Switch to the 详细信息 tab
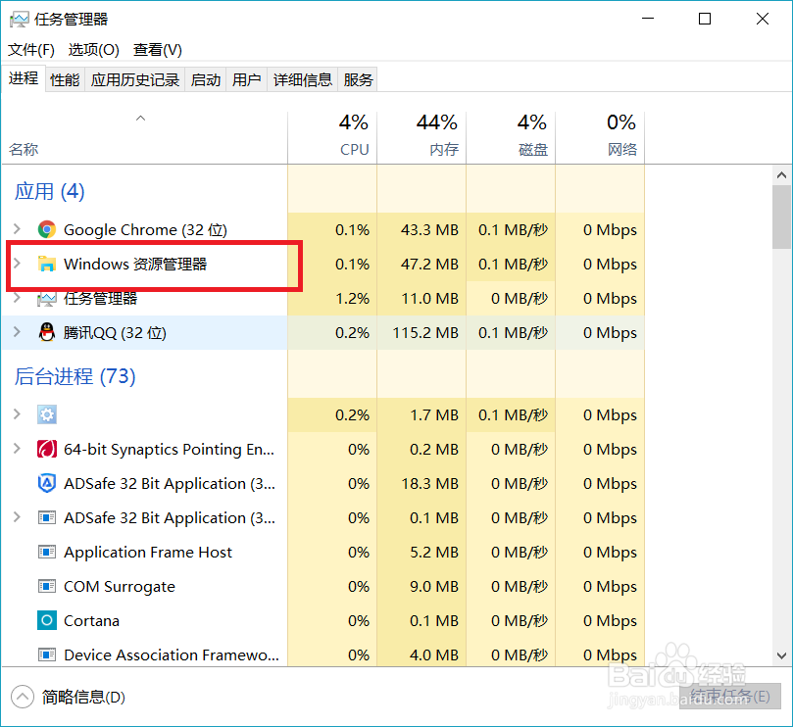 pyautogui.click(x=303, y=80)
